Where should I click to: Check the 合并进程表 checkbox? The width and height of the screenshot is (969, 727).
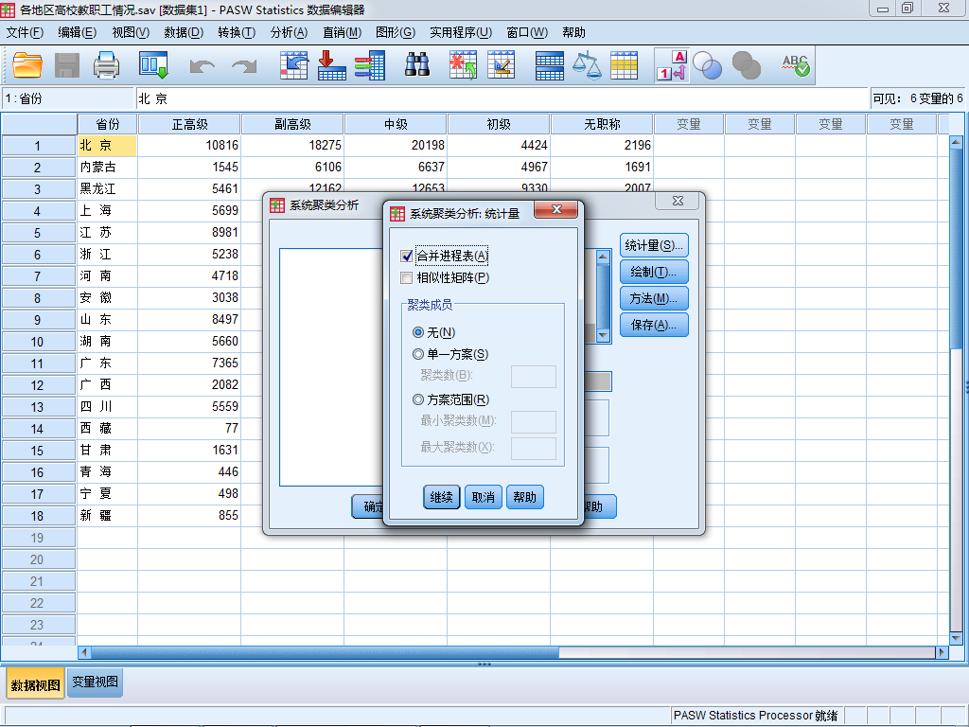(407, 256)
